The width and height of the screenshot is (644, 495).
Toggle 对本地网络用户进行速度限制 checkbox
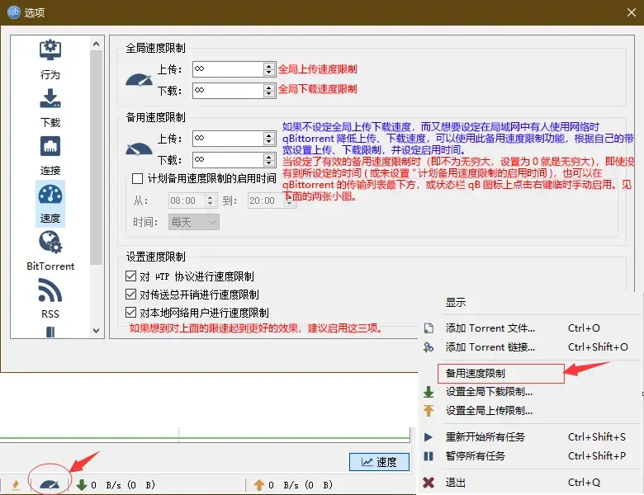130,313
